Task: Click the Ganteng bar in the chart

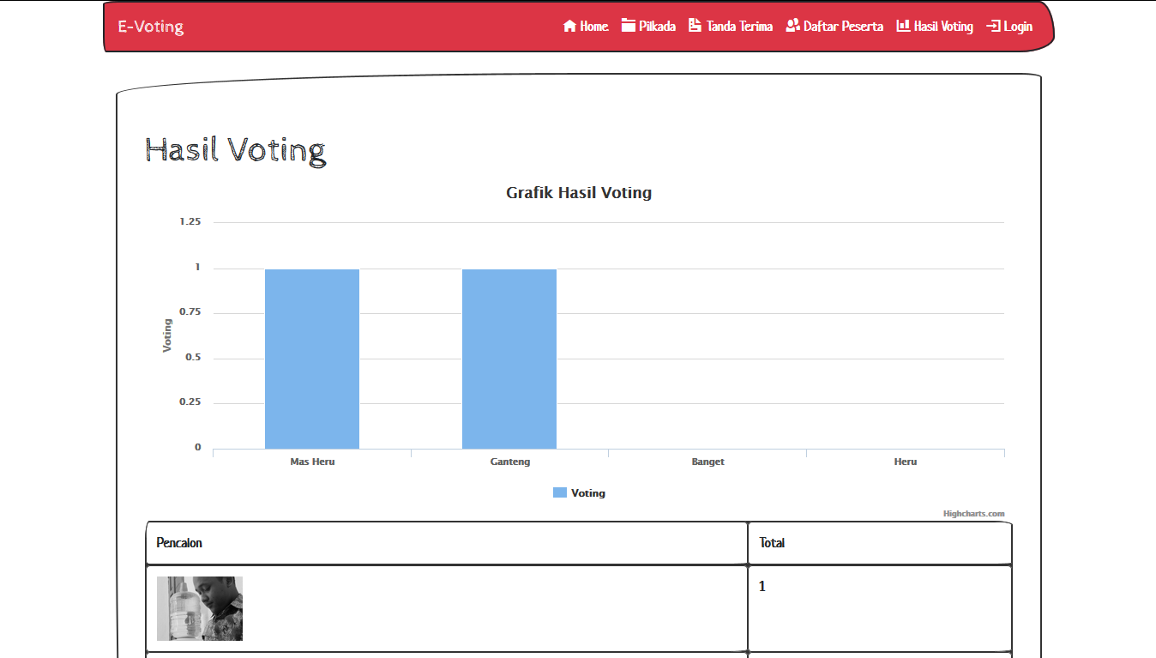Action: click(x=509, y=359)
